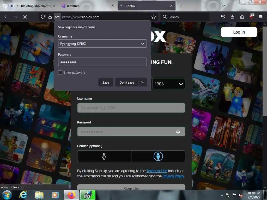The image size is (267, 200).
Task: Click the Roblox signup Password field
Action: [x=131, y=132]
